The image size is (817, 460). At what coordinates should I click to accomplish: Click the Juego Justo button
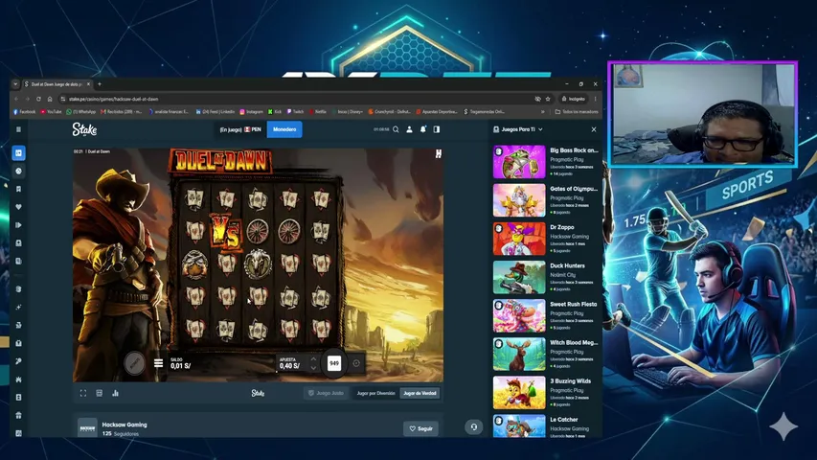[327, 393]
